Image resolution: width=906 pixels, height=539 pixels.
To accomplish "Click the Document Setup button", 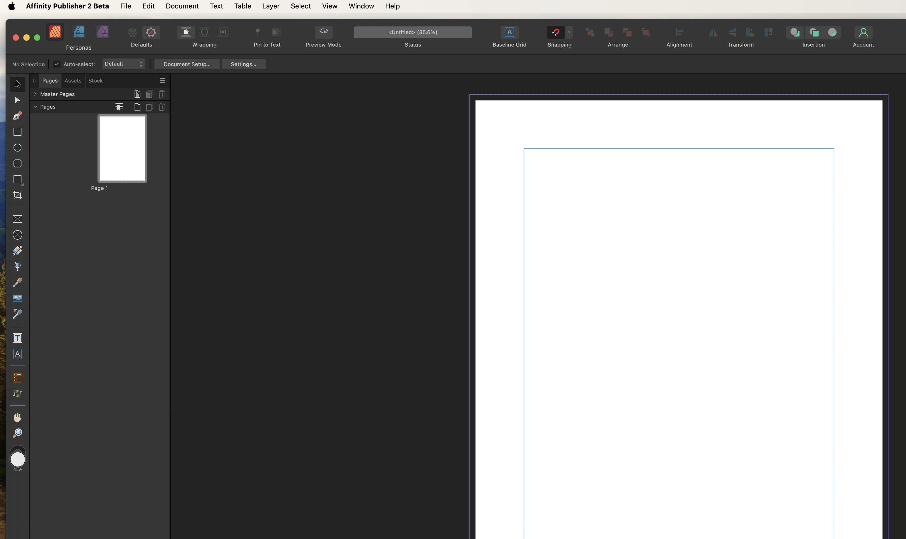I will tap(187, 64).
